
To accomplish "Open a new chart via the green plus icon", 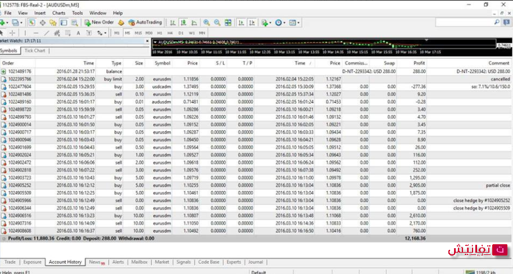I will tap(3, 22).
